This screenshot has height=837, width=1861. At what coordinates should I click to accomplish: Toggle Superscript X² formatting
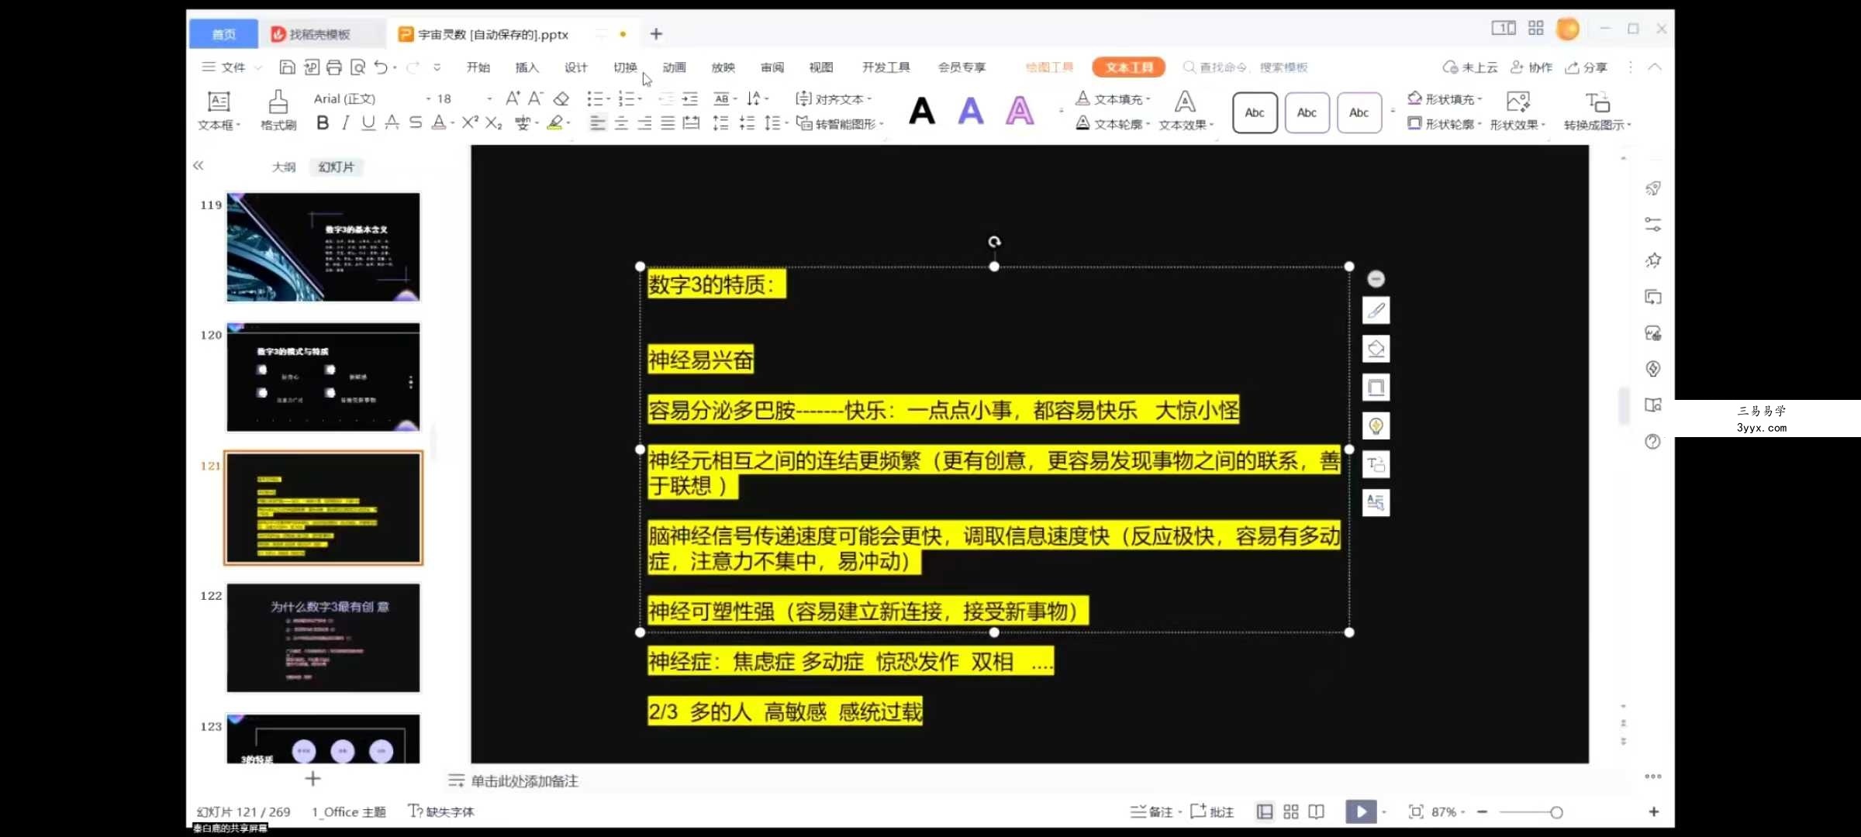(470, 122)
